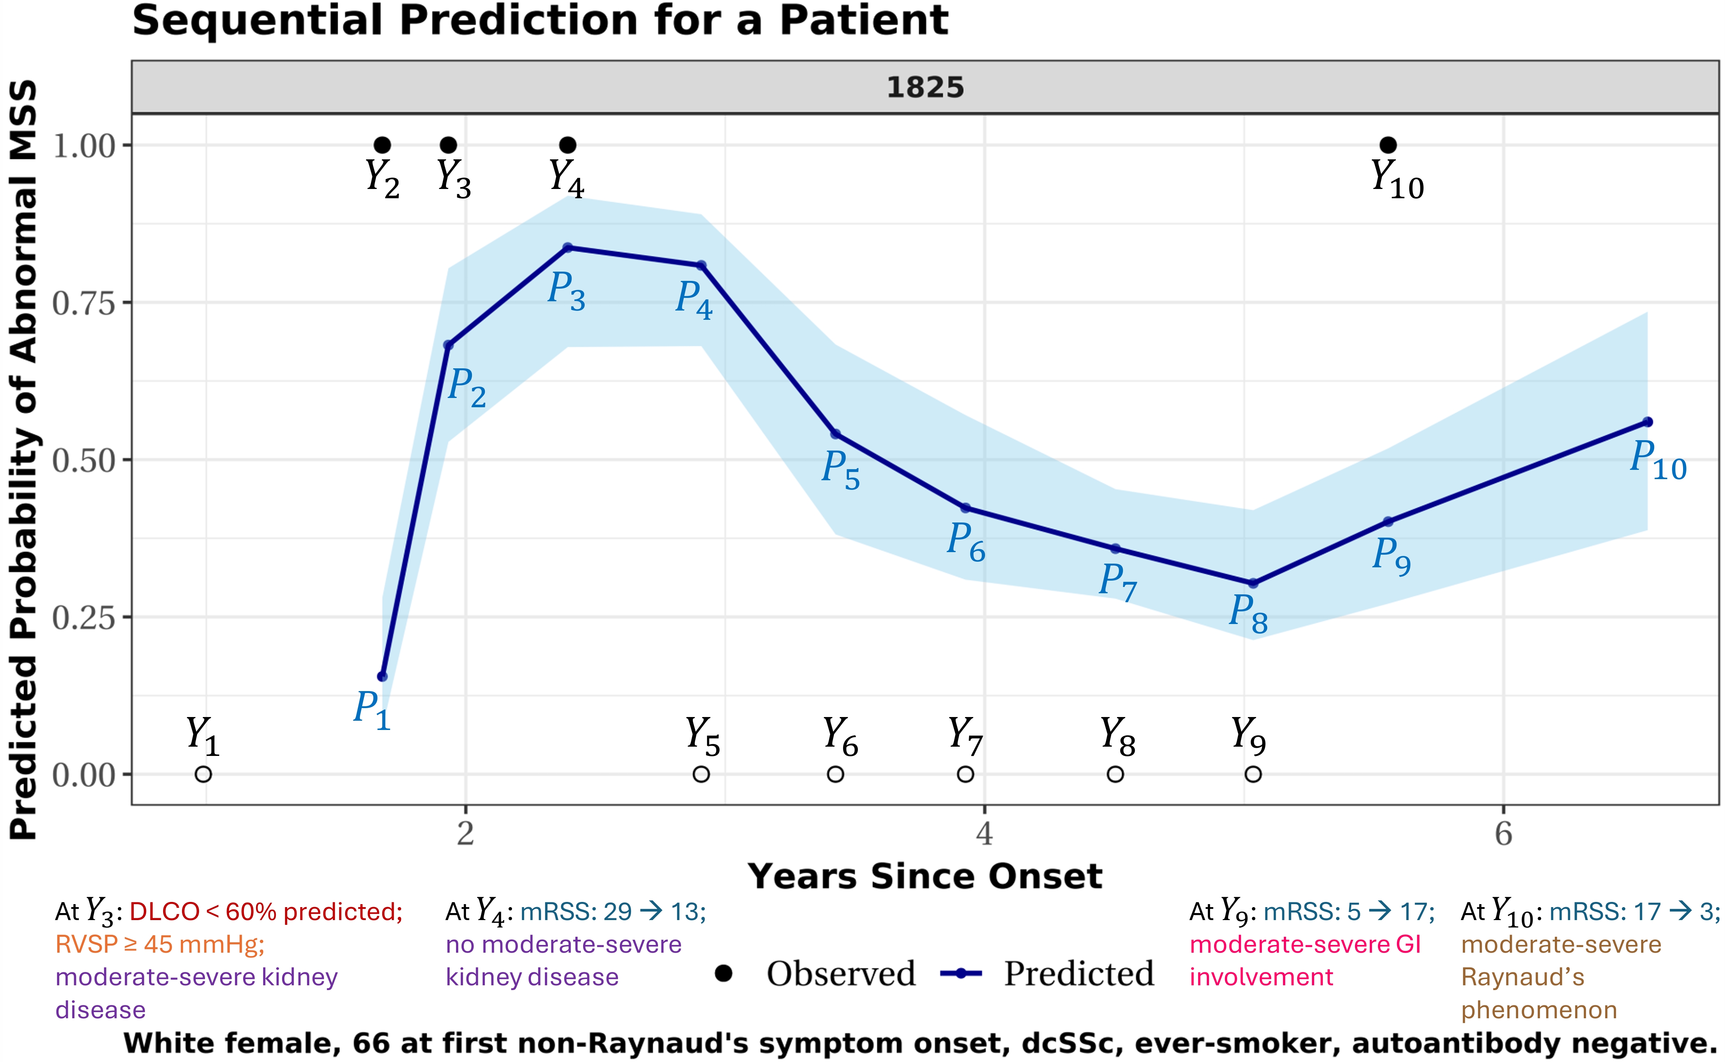Click the Predicted legend label
The image size is (1725, 1062).
tap(1078, 973)
